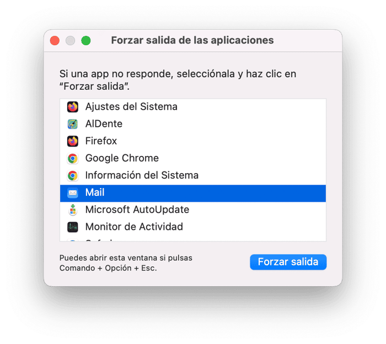This screenshot has height=344, width=386.
Task: Close the Forzar salida window with red button
Action: pos(55,41)
